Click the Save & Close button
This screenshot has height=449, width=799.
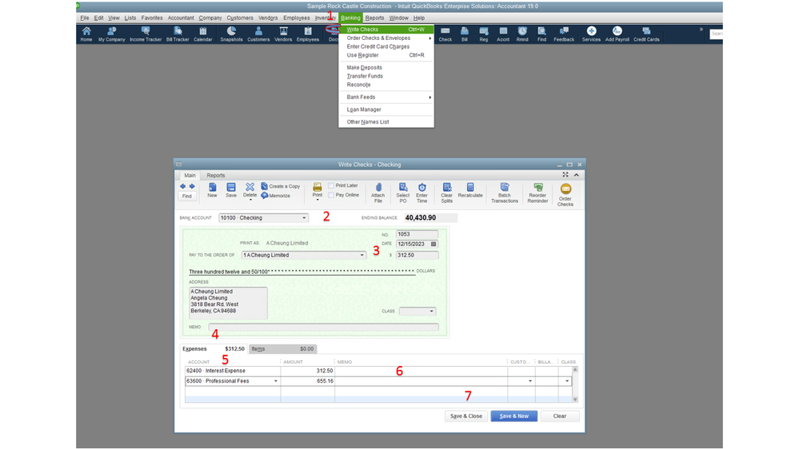tap(465, 416)
